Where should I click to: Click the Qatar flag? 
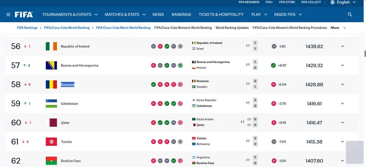(x=51, y=123)
